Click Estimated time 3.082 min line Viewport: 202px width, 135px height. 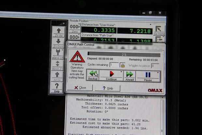click(x=110, y=120)
